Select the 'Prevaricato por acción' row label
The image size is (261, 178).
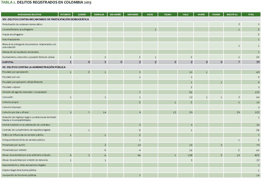(x=14, y=145)
